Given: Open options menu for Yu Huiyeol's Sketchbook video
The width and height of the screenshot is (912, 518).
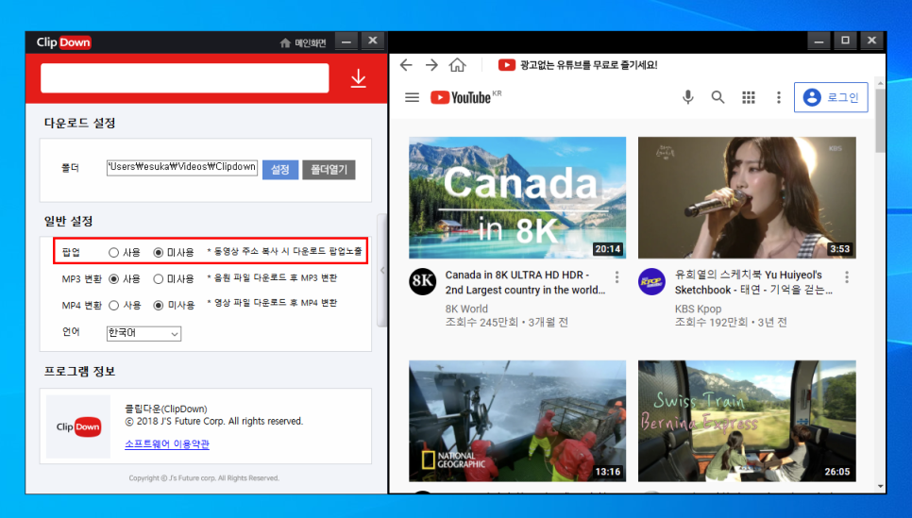Looking at the screenshot, I should [847, 277].
